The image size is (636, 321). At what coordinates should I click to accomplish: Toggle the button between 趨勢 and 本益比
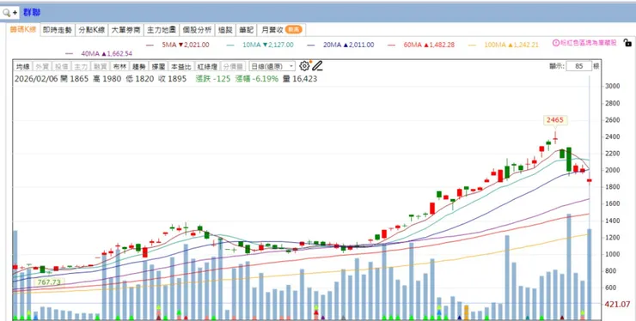tap(158, 66)
